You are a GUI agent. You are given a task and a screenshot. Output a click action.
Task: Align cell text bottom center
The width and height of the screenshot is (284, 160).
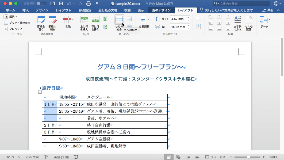pos(219,29)
